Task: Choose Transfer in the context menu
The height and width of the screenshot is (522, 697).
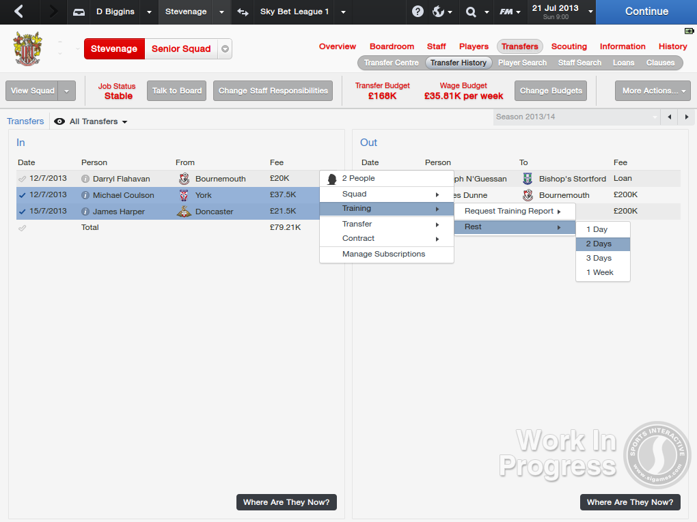Action: pos(386,224)
